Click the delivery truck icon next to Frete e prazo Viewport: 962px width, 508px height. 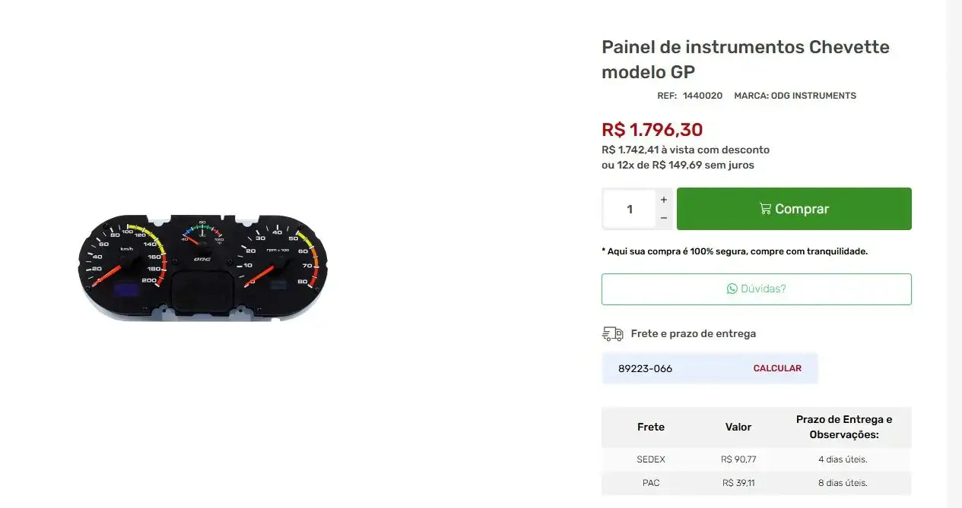tap(612, 333)
